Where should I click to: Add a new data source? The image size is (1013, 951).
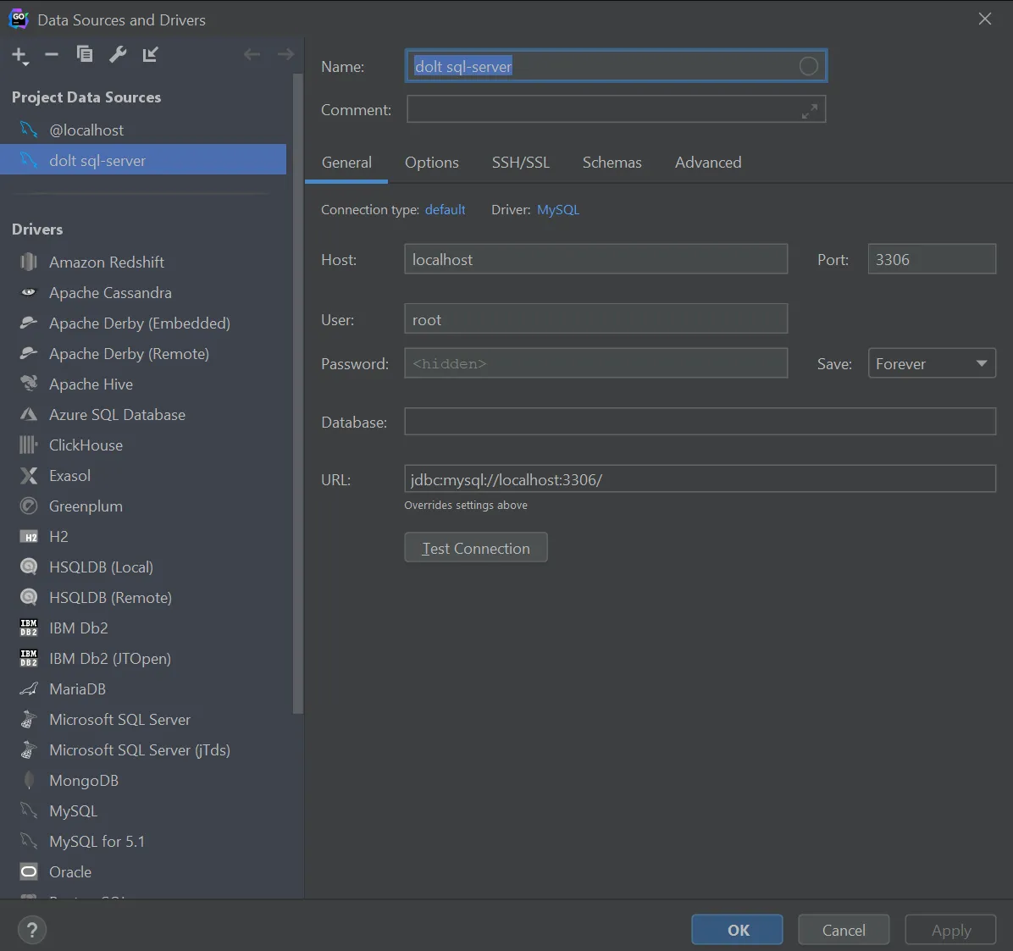(19, 54)
